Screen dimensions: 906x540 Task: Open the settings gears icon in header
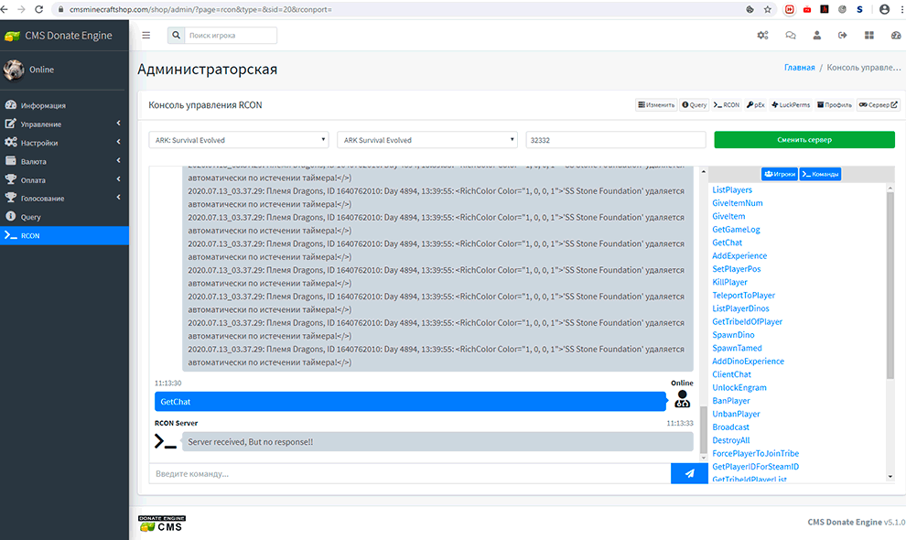coord(762,36)
